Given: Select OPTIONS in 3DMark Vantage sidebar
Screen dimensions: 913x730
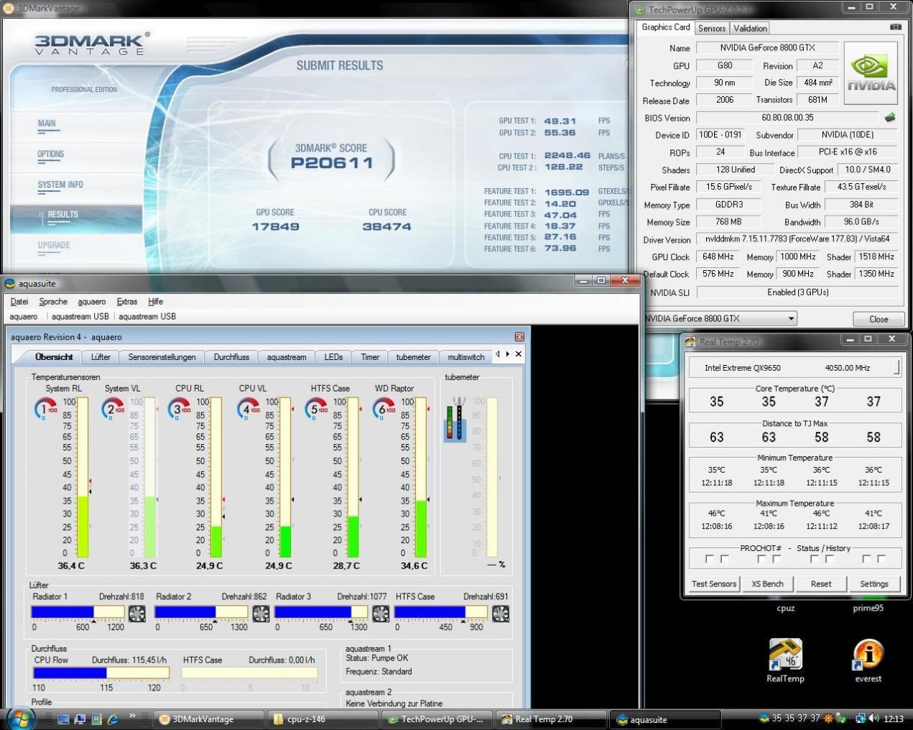Looking at the screenshot, I should (50, 154).
